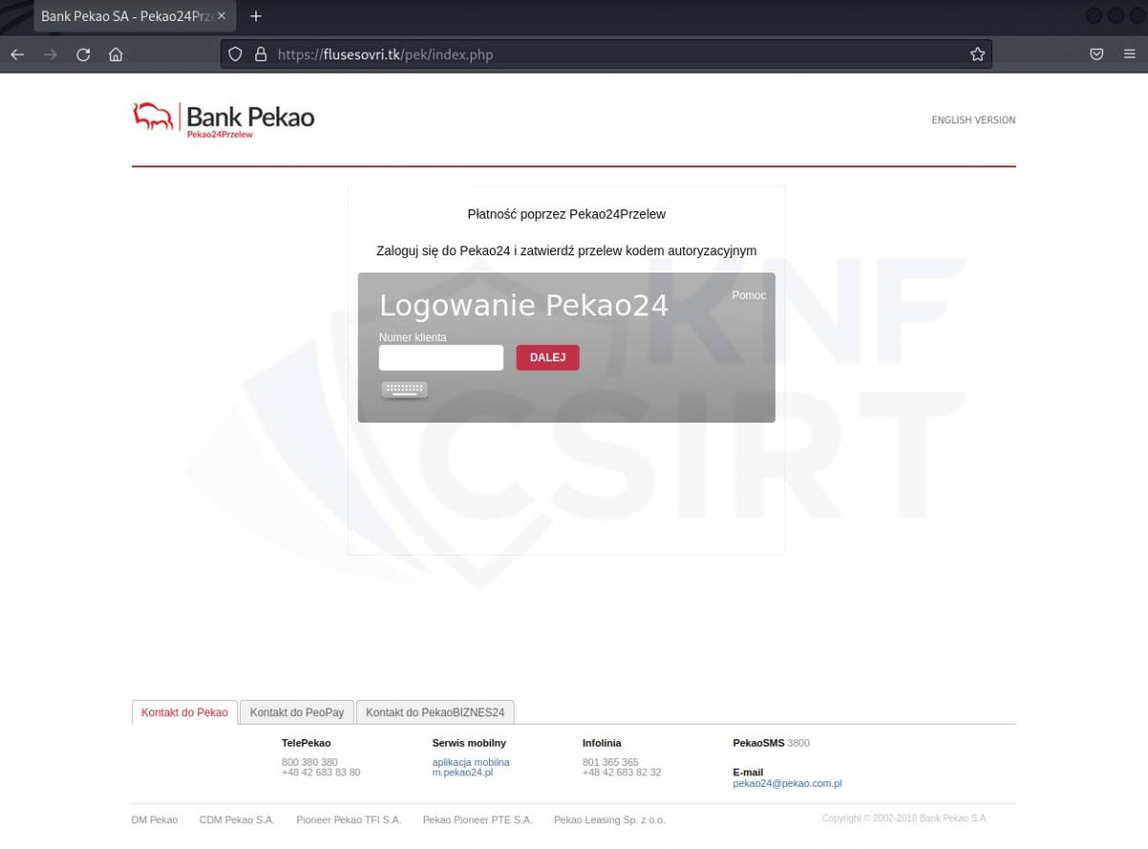Switch to ENGLISH VERSION
This screenshot has width=1148, height=849.
[973, 120]
